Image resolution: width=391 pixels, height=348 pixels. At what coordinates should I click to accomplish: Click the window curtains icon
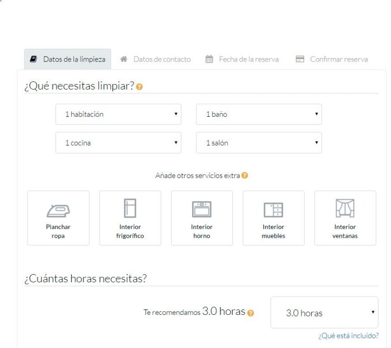coord(345,208)
